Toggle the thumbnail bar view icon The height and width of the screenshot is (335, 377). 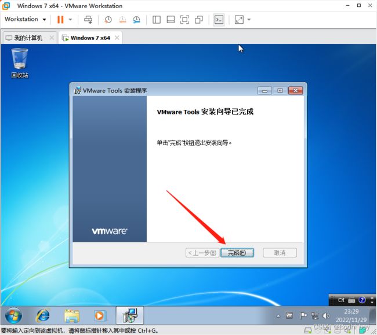click(x=171, y=20)
